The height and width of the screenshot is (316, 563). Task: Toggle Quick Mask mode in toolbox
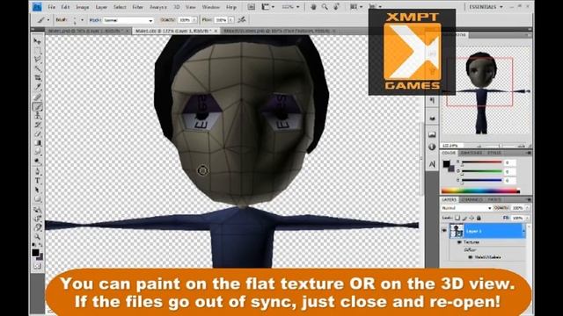pos(37,266)
